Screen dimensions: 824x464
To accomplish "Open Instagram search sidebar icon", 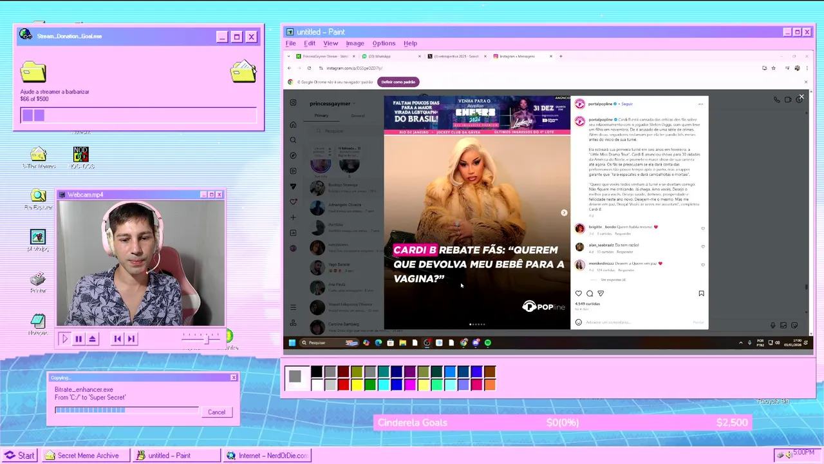I will tap(293, 140).
